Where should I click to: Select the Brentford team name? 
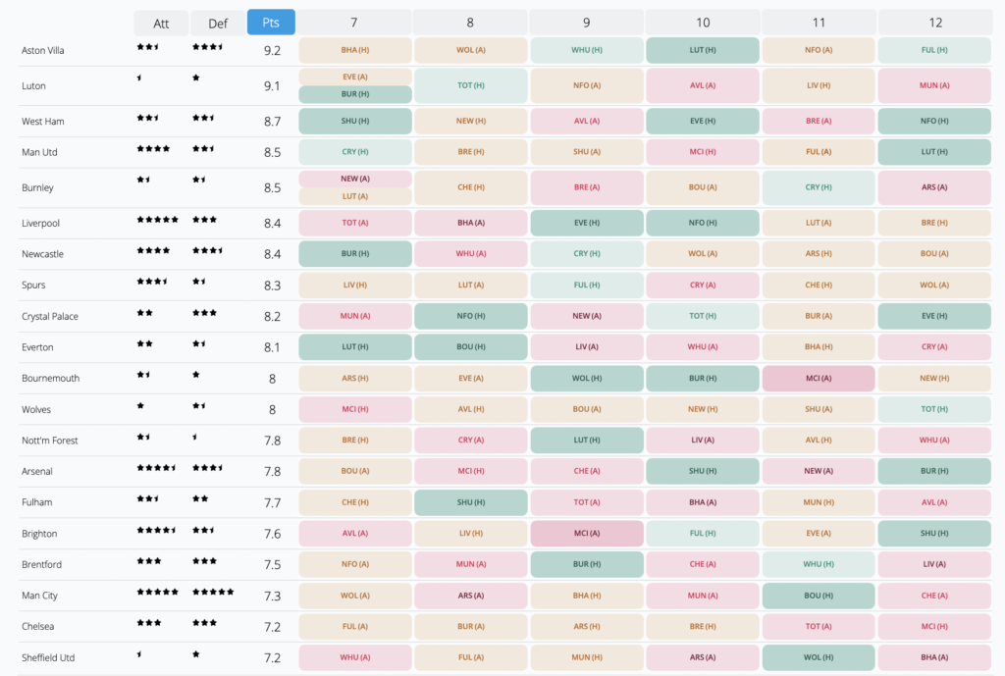(41, 564)
